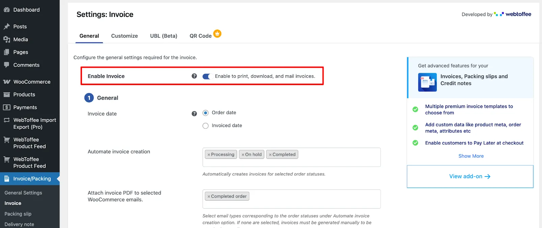Click the Pages icon in sidebar
The width and height of the screenshot is (542, 228).
[x=6, y=52]
